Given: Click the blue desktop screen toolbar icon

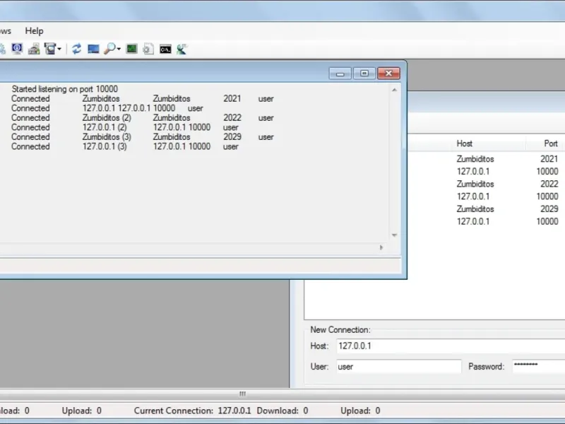Looking at the screenshot, I should coord(93,49).
